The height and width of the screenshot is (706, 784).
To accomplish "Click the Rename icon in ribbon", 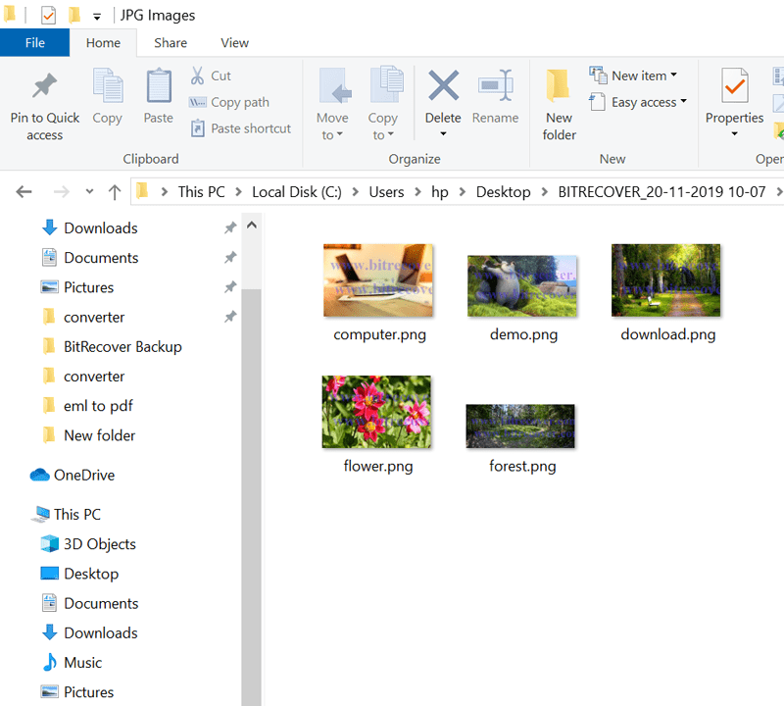I will (x=495, y=86).
